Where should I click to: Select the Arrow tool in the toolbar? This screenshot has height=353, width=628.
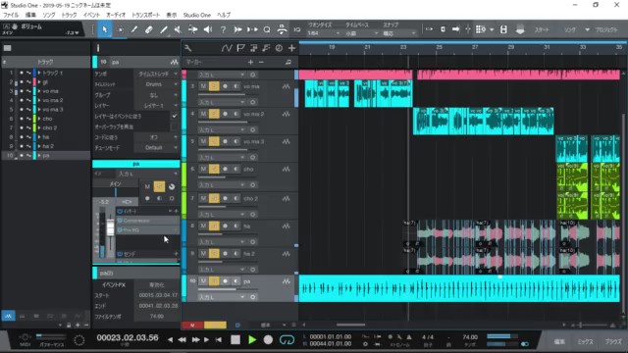[x=105, y=29]
